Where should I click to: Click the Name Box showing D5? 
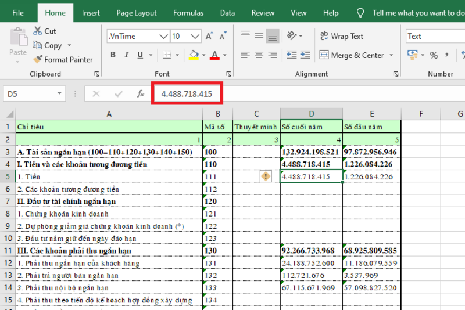pos(29,93)
